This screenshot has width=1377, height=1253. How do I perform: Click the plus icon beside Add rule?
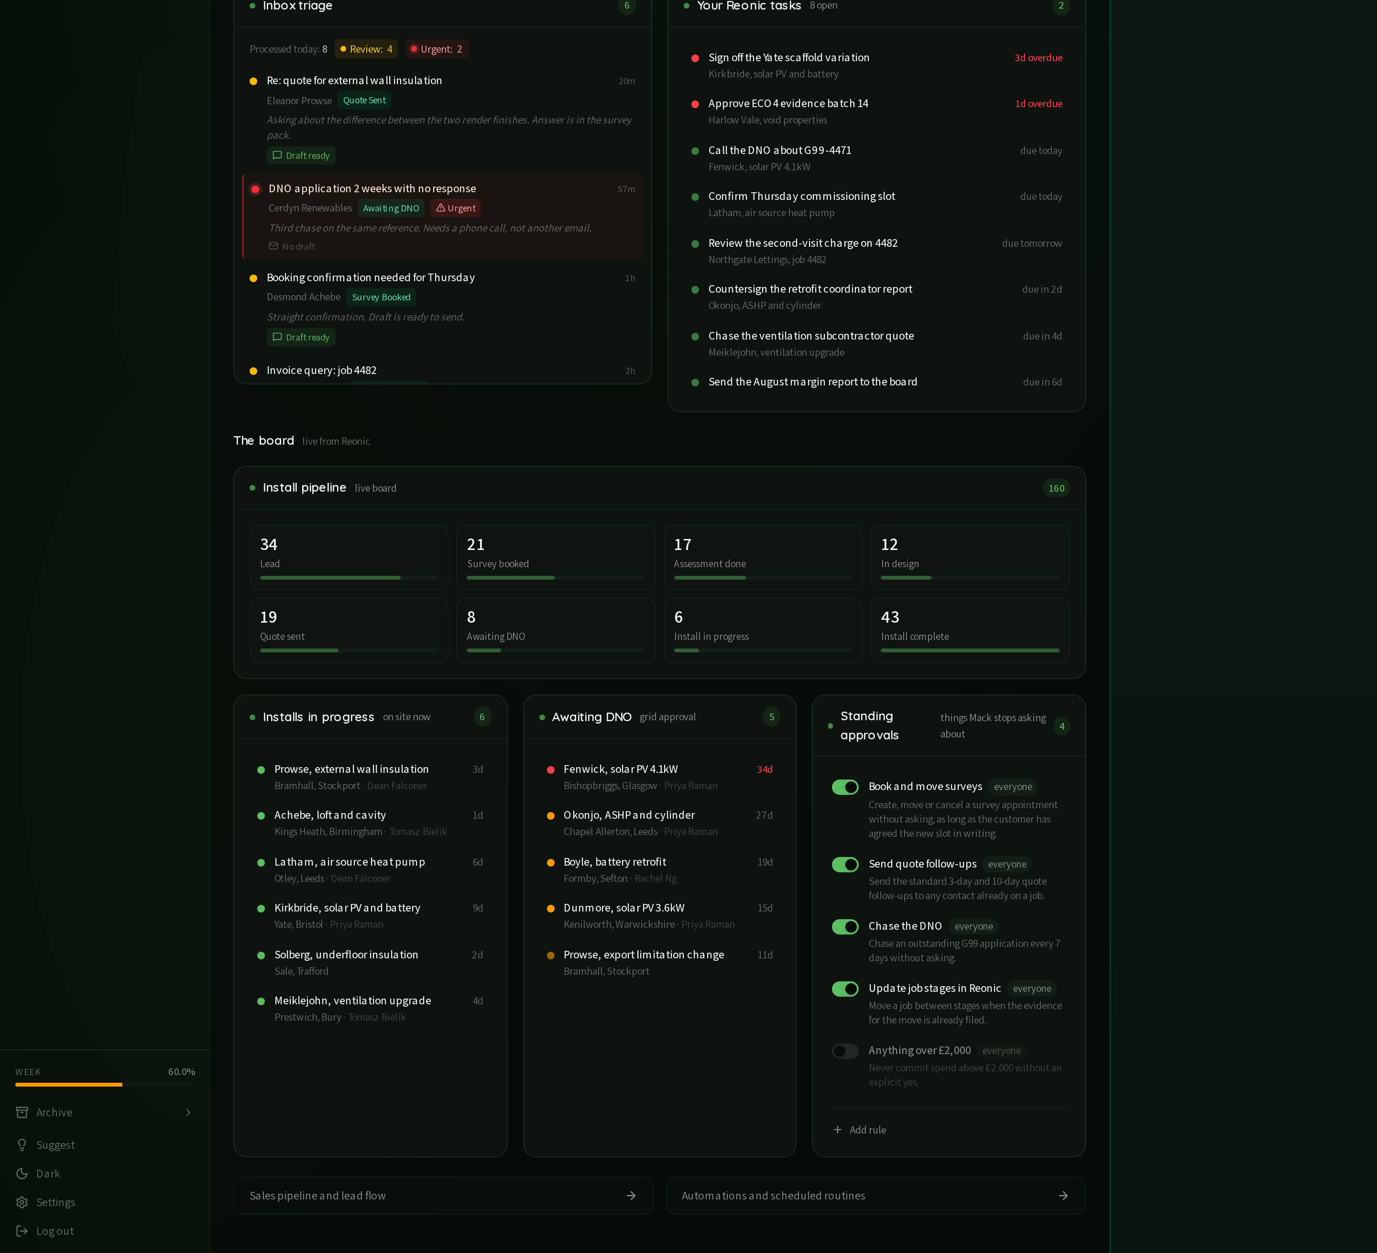837,1130
